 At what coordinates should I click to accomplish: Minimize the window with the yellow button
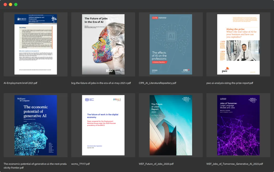[x=10, y=4]
